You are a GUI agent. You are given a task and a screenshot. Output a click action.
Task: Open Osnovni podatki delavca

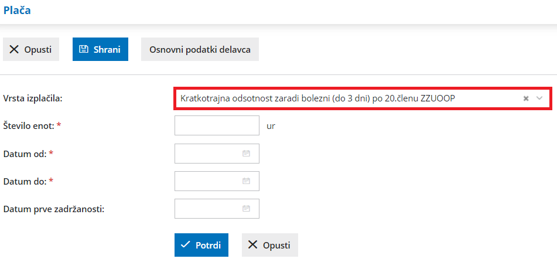200,49
